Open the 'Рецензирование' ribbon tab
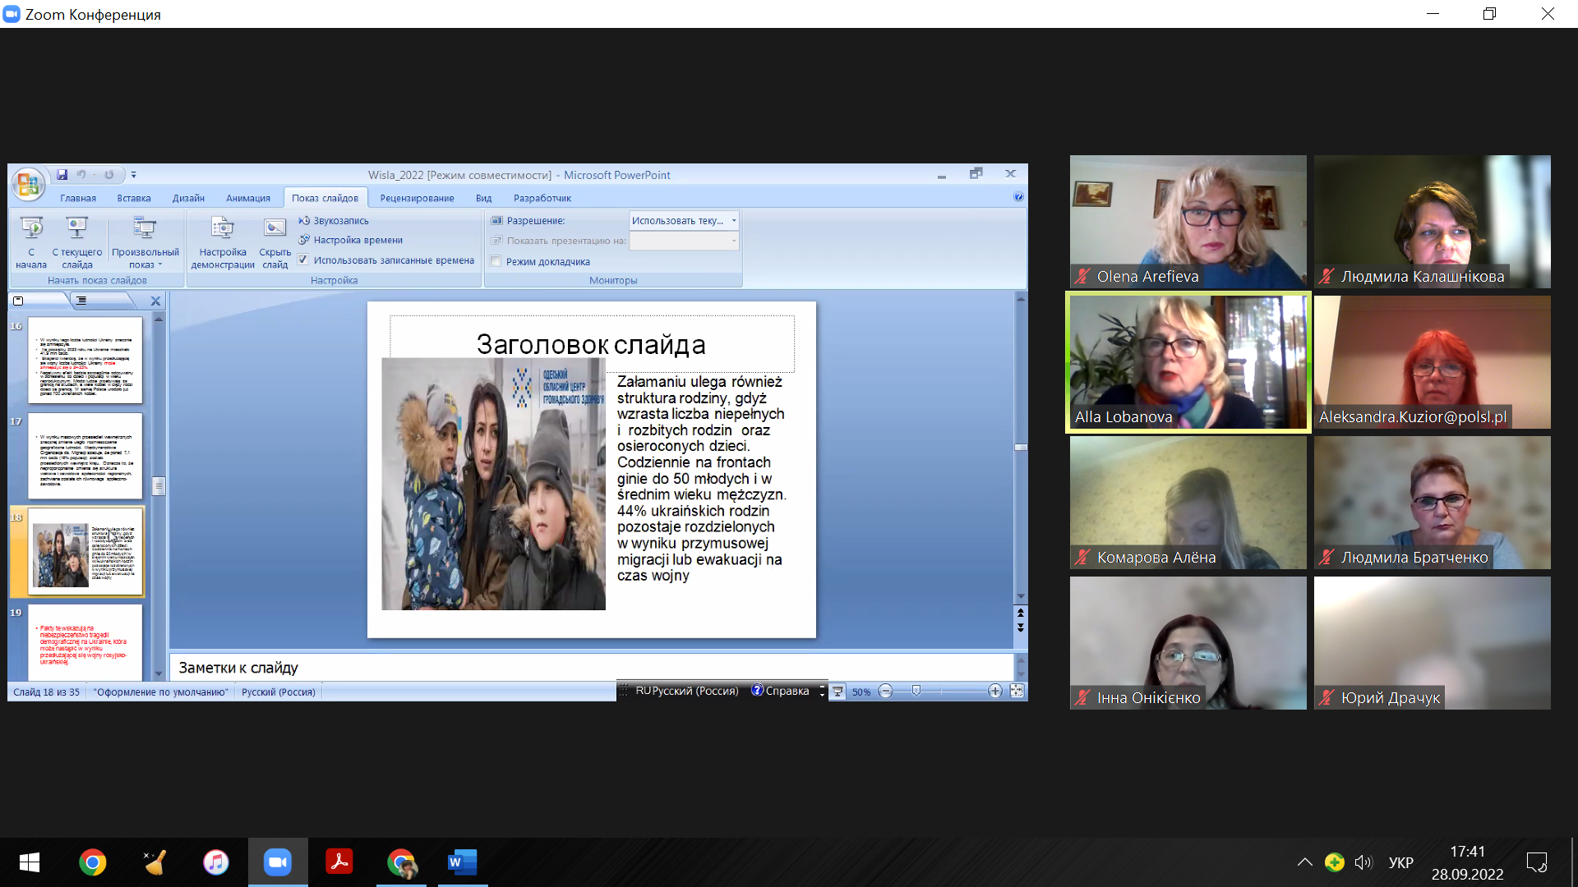1578x887 pixels. click(417, 198)
